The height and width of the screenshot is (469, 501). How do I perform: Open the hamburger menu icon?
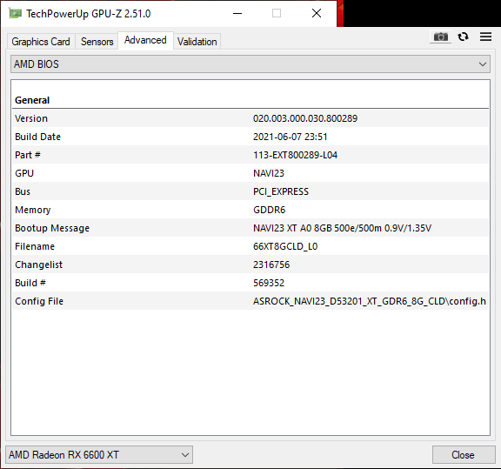pyautogui.click(x=485, y=37)
